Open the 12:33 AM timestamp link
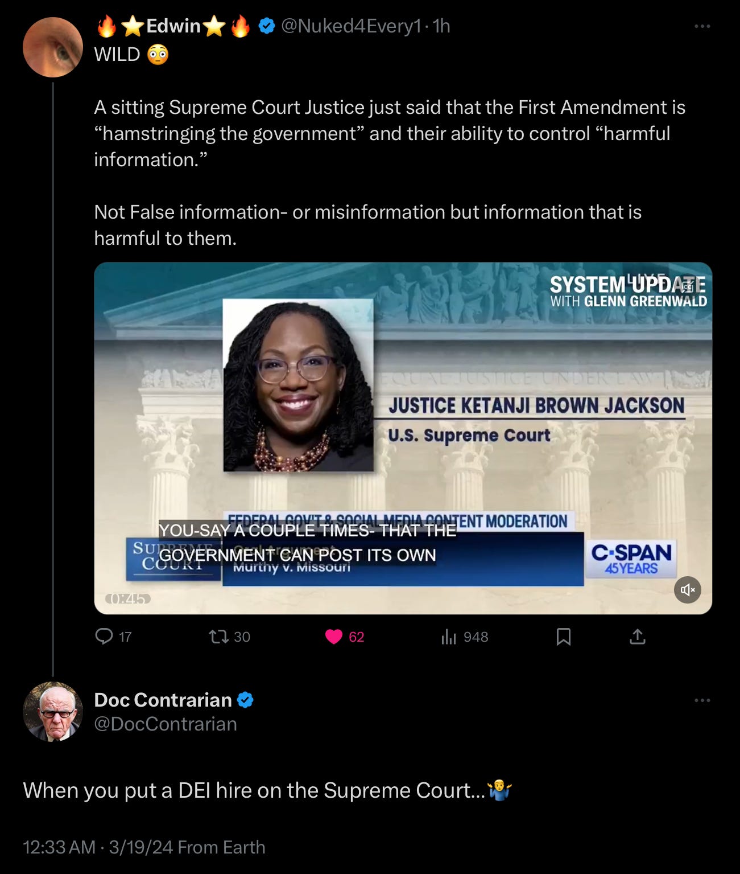 coord(59,847)
